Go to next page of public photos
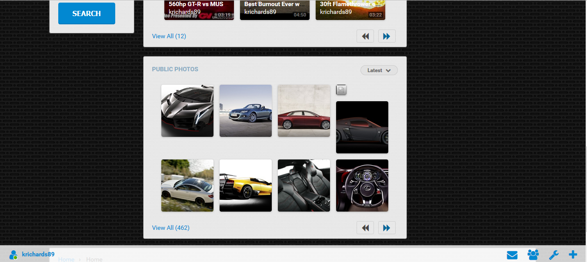 coord(387,228)
